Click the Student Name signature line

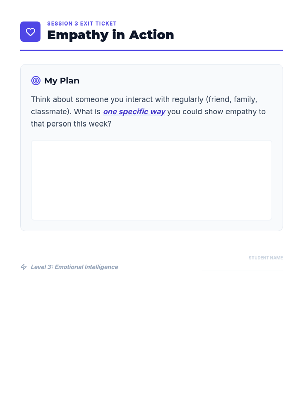coord(242,271)
